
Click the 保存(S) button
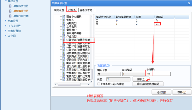click(x=141, y=79)
